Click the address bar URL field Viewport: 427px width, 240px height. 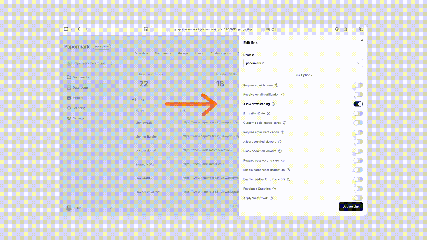point(213,29)
